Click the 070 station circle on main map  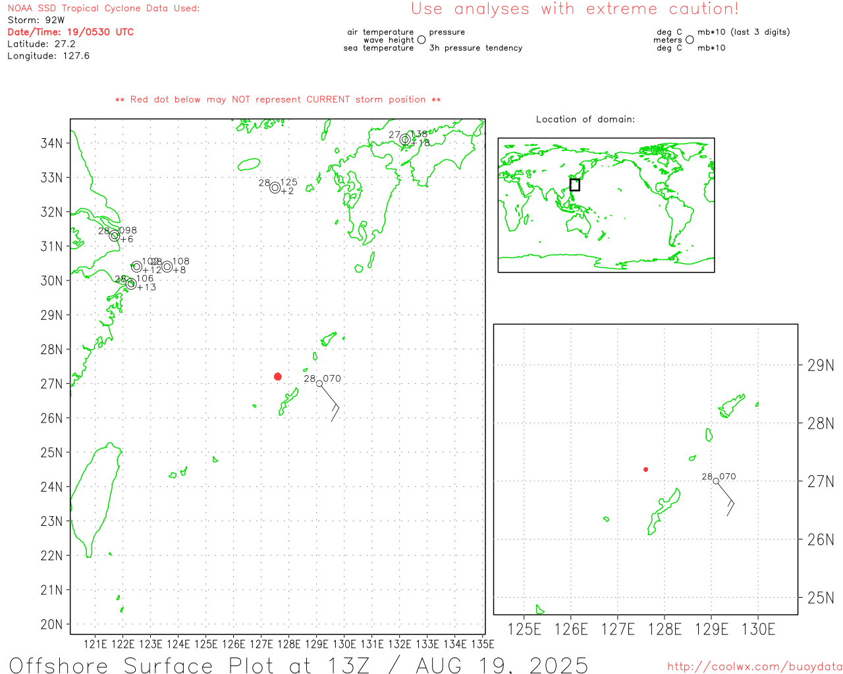(x=319, y=383)
